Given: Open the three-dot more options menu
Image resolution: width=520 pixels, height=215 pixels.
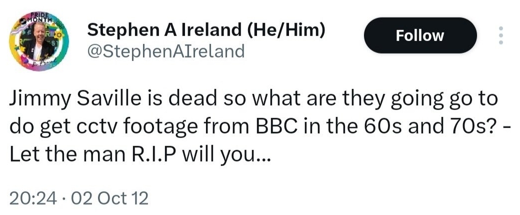Looking at the screenshot, I should point(501,35).
